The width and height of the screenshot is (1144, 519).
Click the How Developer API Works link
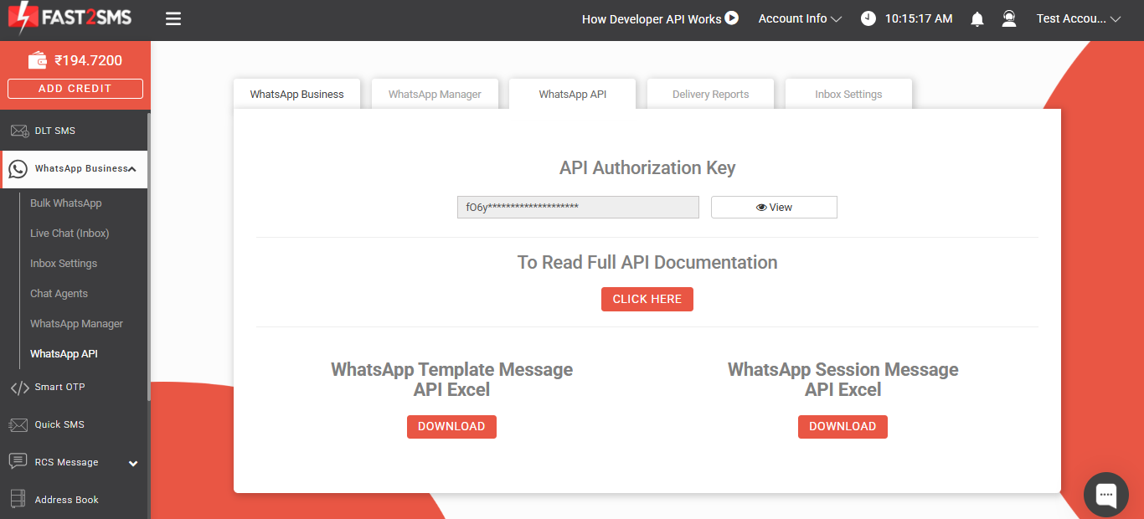coord(652,18)
